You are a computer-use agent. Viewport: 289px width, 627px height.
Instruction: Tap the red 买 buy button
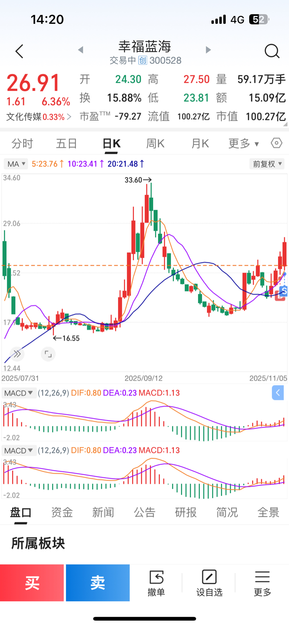32,583
